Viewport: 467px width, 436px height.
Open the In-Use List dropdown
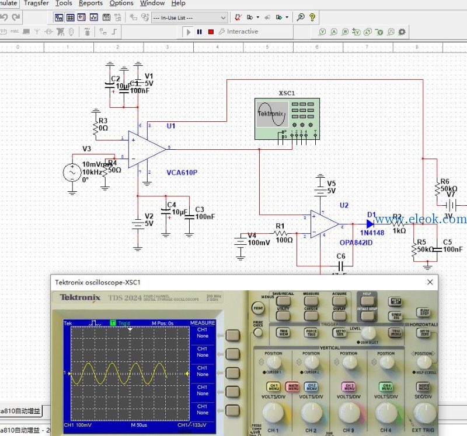(190, 18)
